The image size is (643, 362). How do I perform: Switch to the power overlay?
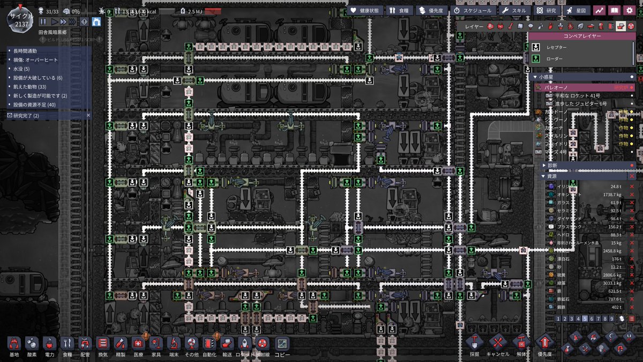tap(500, 26)
